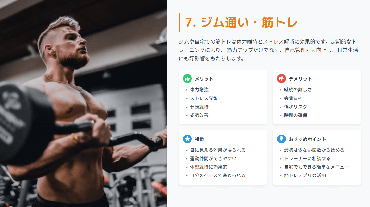Viewport: 370px width, 207px height.
Task: Select the heading 7. ジム通い・筋トレ
Action: (x=241, y=22)
